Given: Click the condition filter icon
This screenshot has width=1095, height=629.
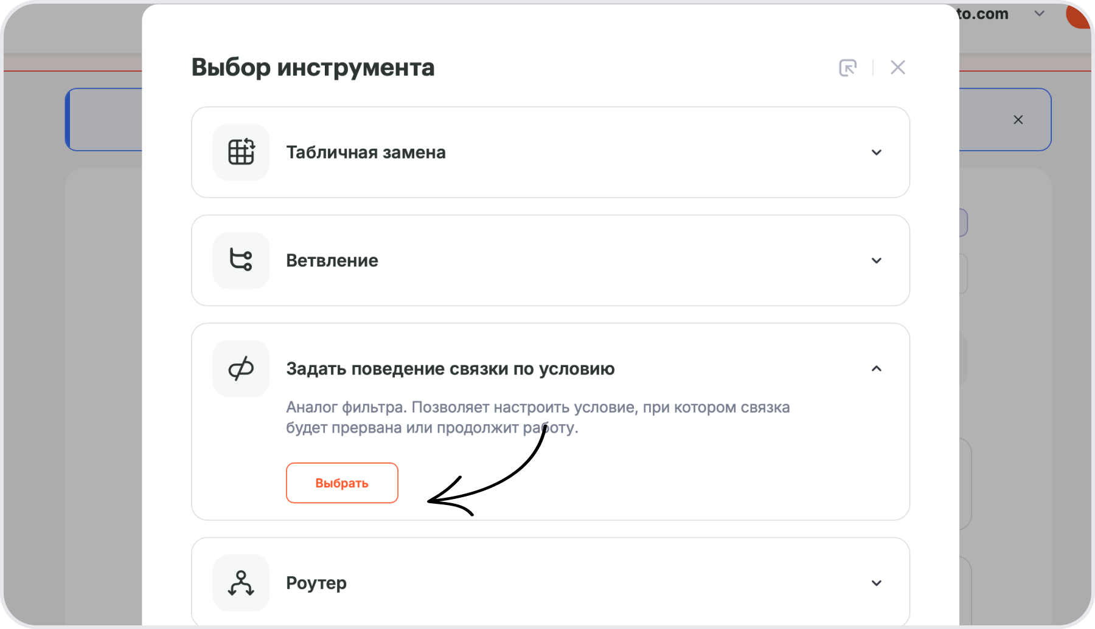Looking at the screenshot, I should [241, 368].
